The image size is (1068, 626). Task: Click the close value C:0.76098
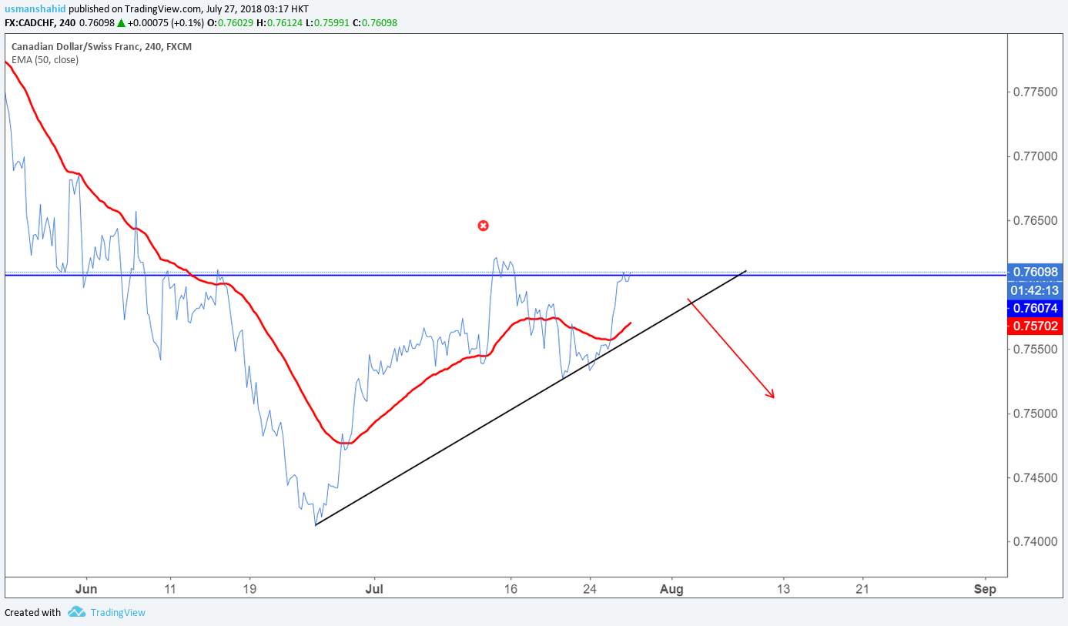click(x=375, y=23)
